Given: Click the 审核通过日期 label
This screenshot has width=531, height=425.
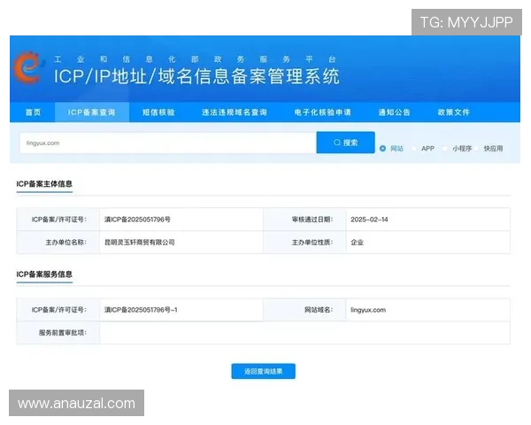Looking at the screenshot, I should pos(312,220).
